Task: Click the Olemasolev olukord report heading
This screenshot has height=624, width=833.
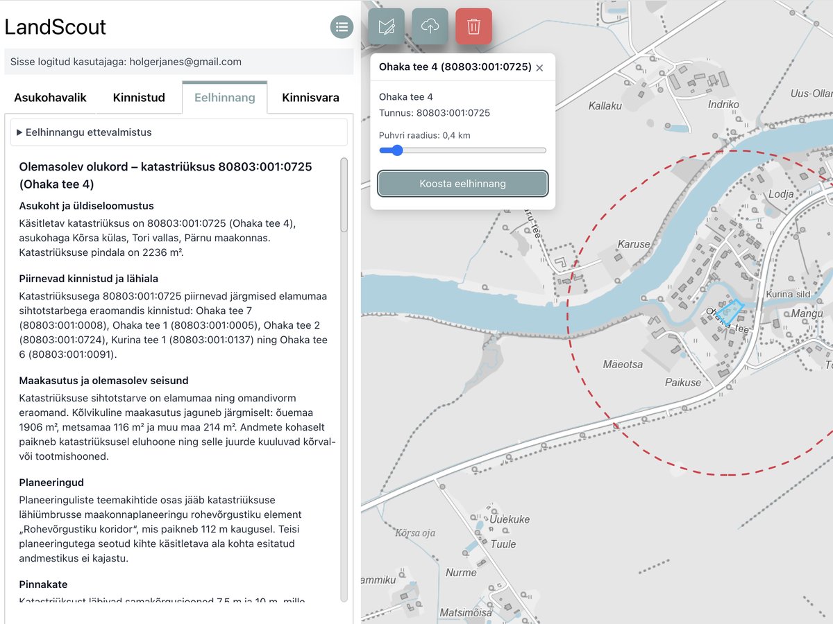Action: click(166, 175)
